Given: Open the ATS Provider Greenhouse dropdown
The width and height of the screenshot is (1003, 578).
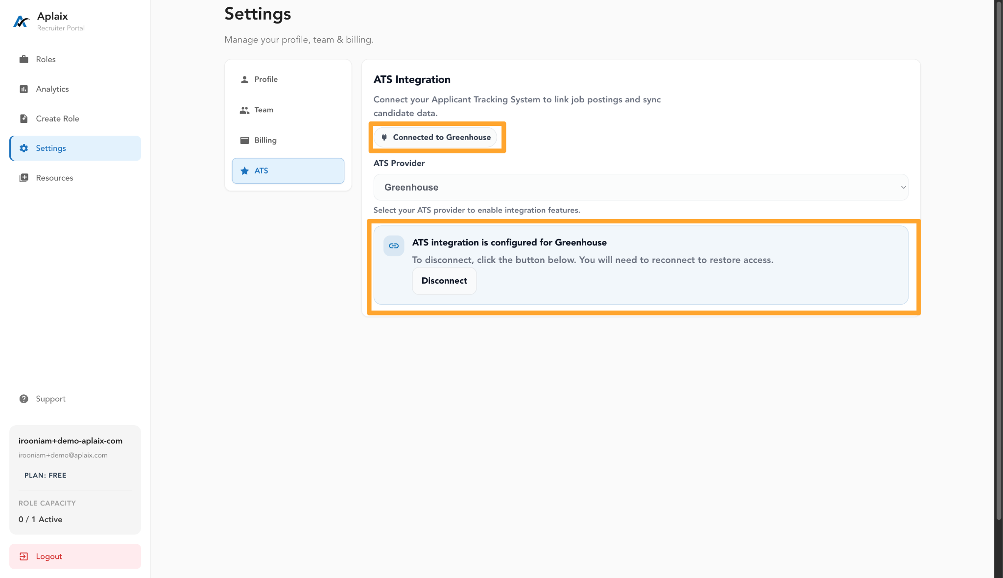Looking at the screenshot, I should 641,187.
